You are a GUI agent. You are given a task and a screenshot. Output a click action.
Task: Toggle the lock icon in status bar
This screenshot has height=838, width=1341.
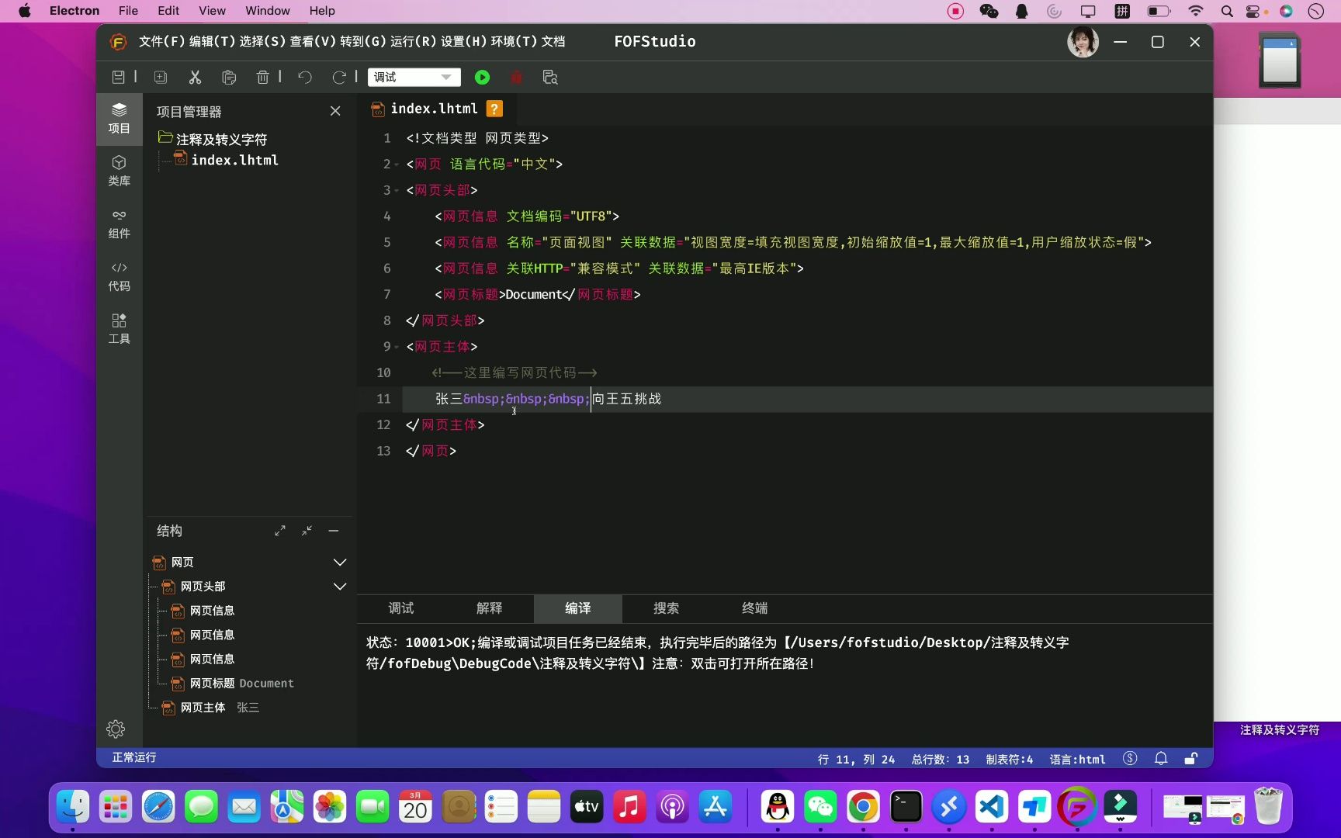click(1191, 758)
